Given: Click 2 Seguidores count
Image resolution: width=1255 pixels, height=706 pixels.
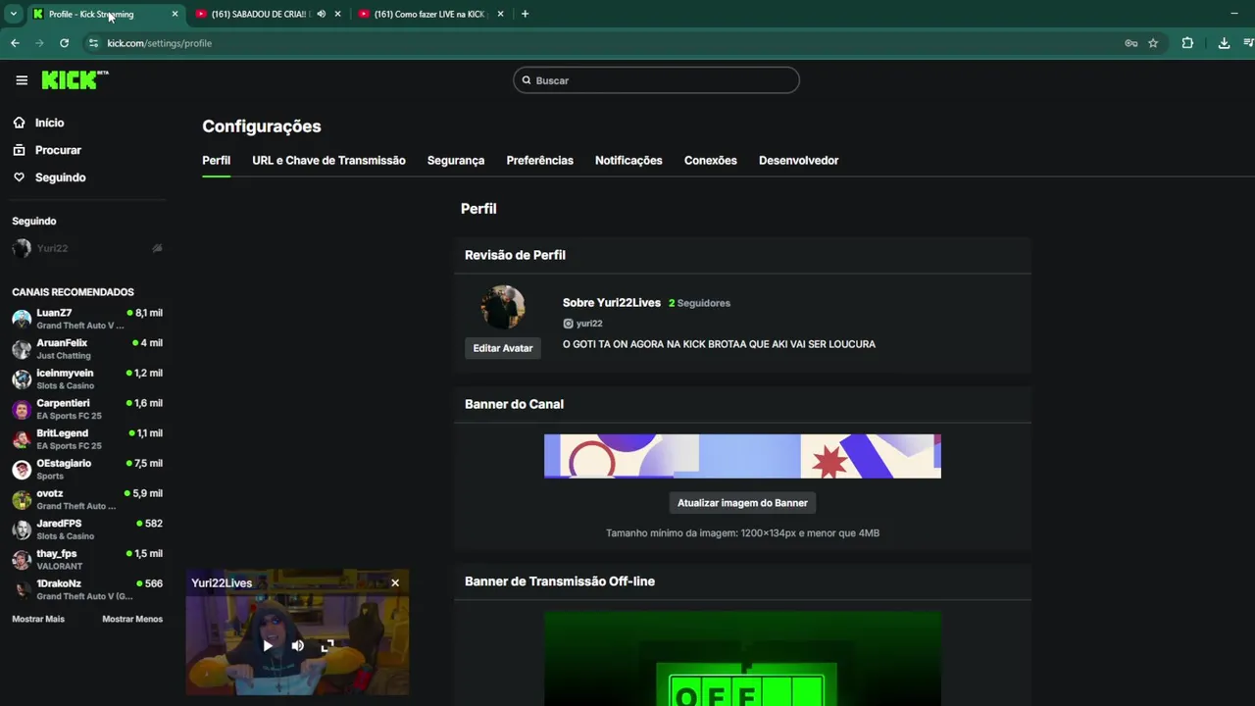Looking at the screenshot, I should pyautogui.click(x=699, y=303).
